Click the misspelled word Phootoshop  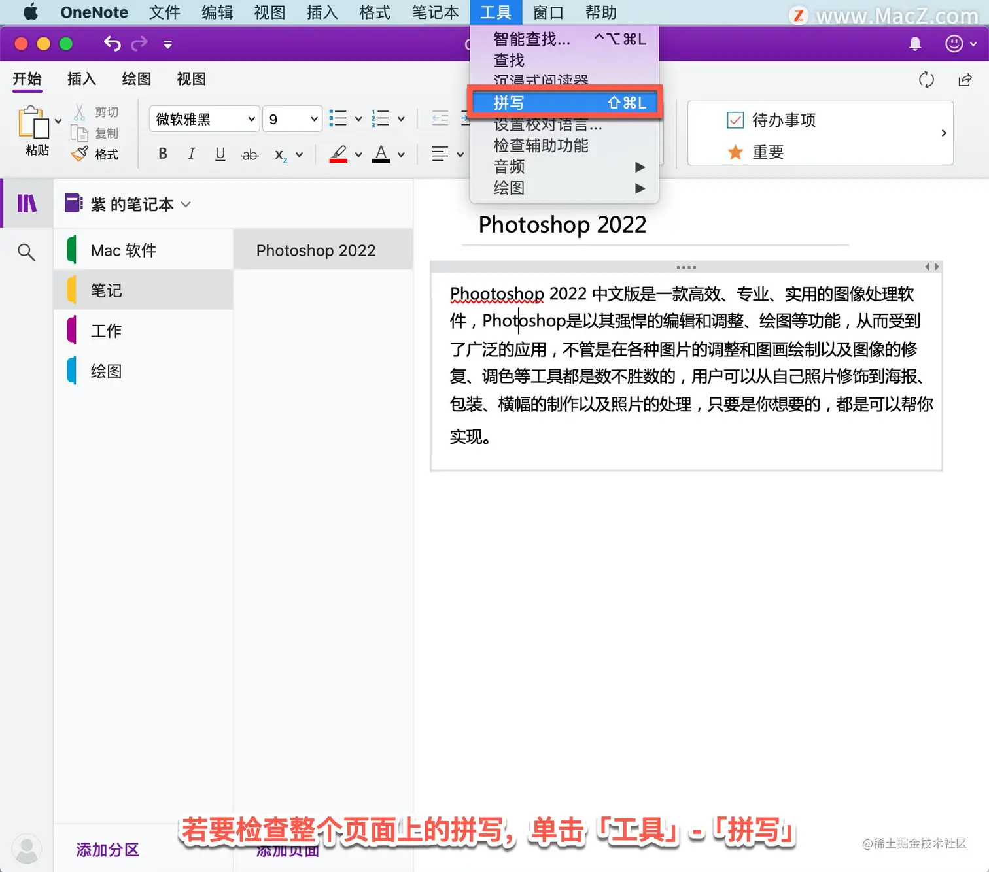[x=497, y=294]
